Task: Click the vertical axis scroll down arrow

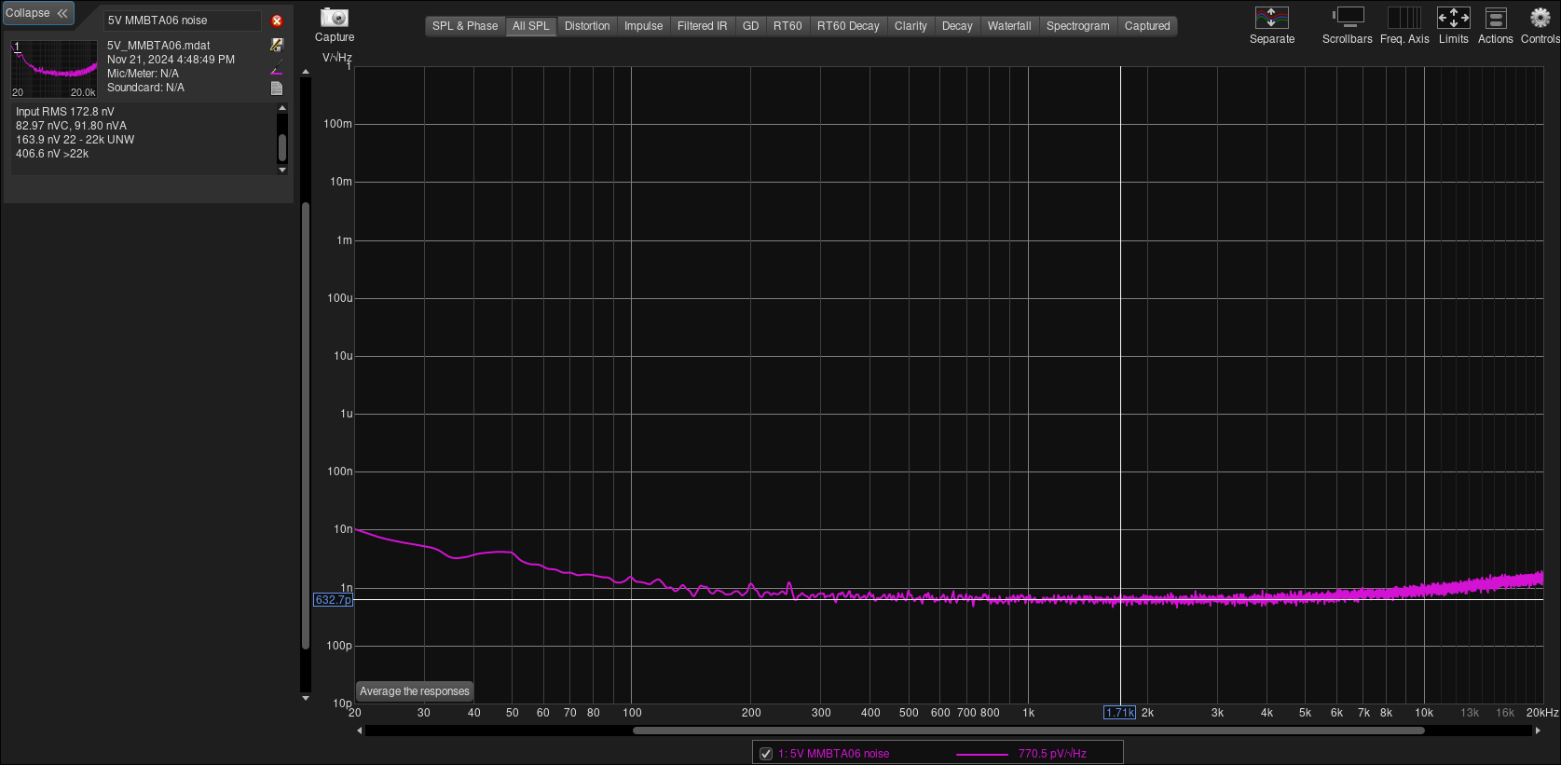Action: tap(305, 698)
